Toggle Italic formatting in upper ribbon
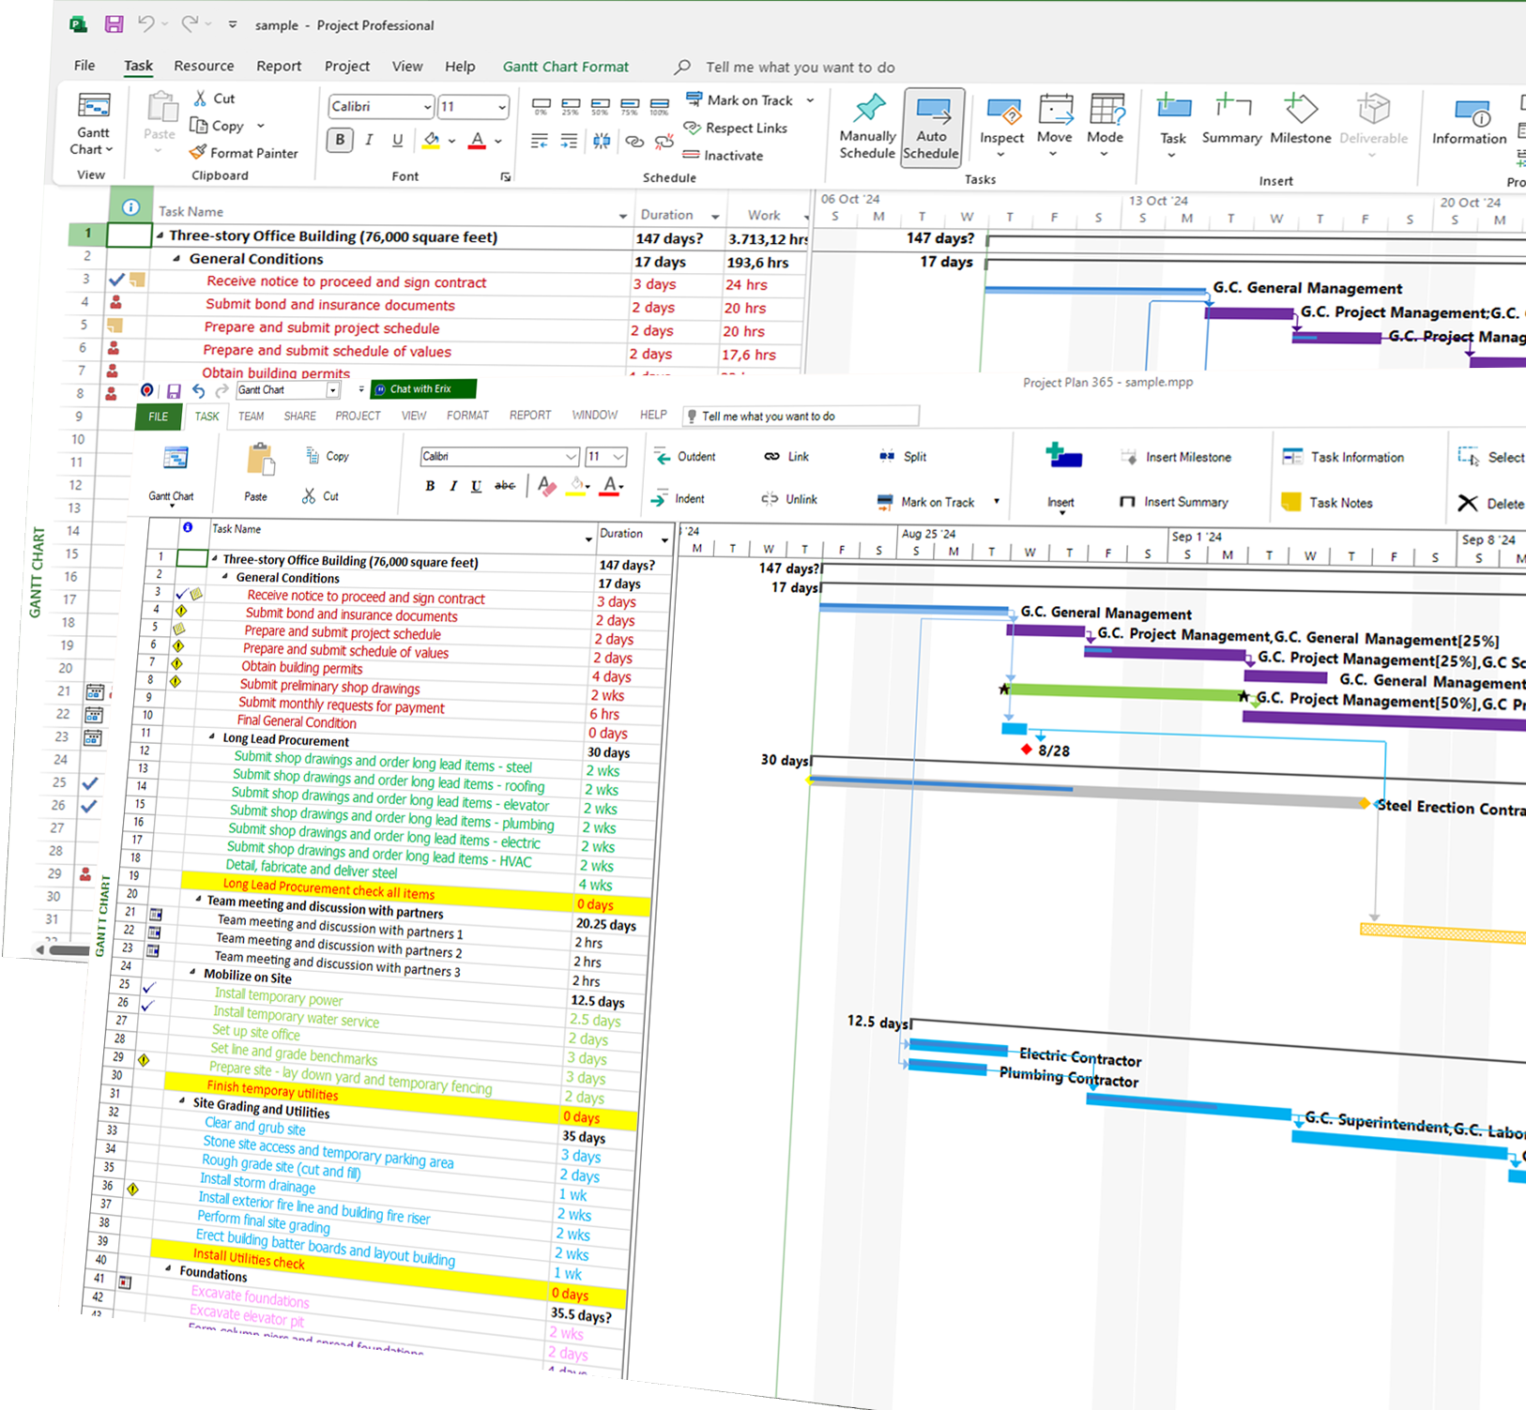The image size is (1526, 1410). (369, 140)
